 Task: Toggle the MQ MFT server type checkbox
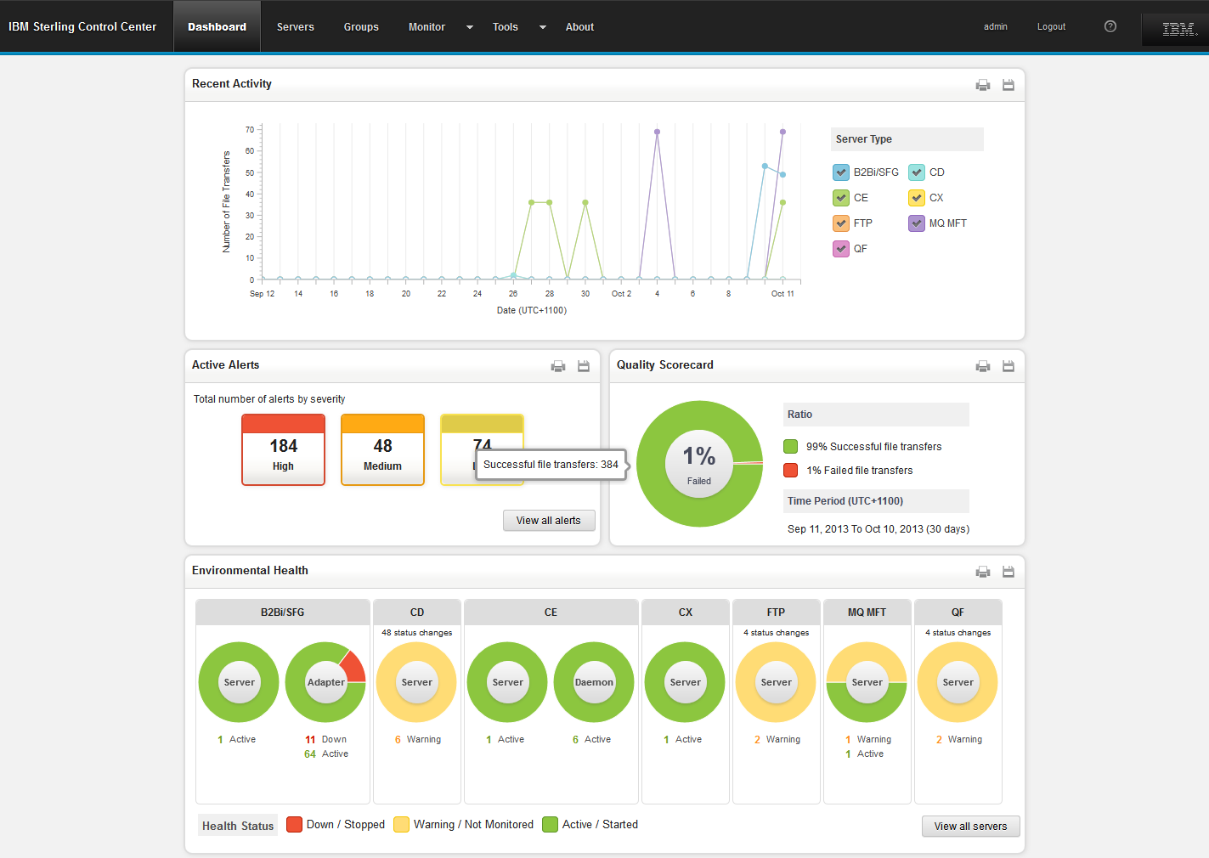(917, 223)
